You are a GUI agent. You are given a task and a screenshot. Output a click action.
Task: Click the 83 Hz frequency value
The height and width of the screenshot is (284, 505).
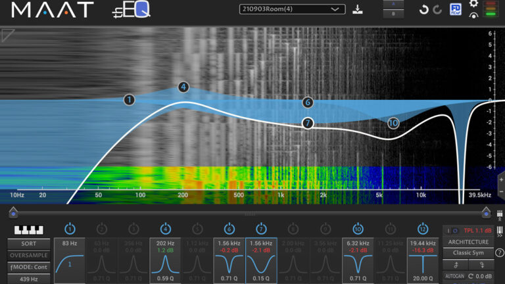pos(70,243)
